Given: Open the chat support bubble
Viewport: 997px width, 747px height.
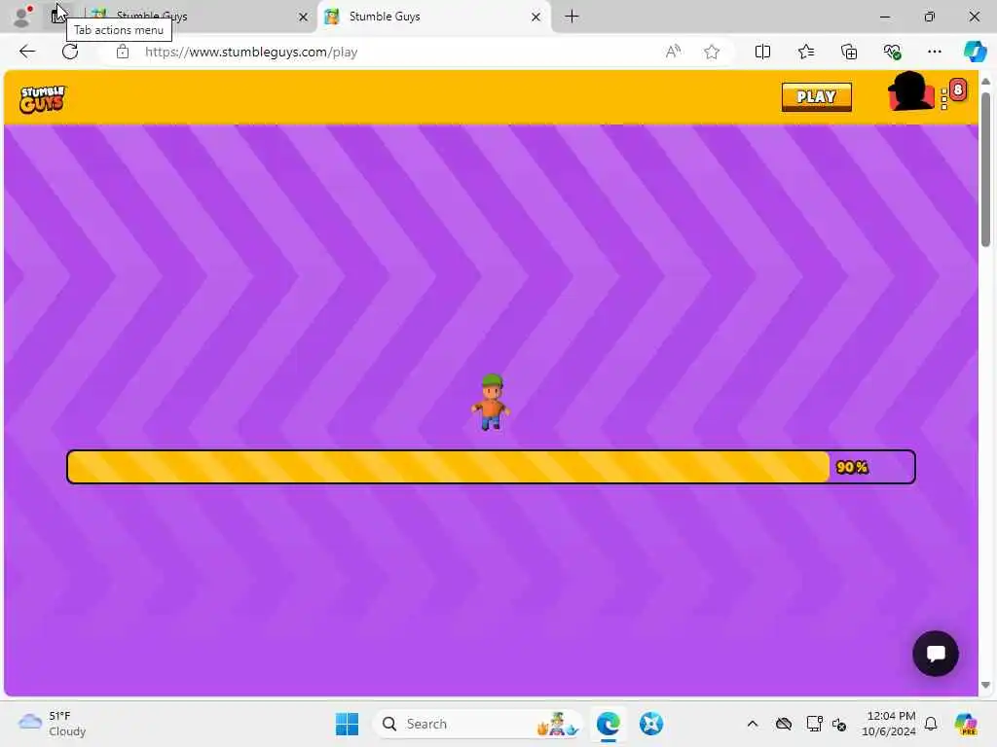Looking at the screenshot, I should [x=936, y=653].
